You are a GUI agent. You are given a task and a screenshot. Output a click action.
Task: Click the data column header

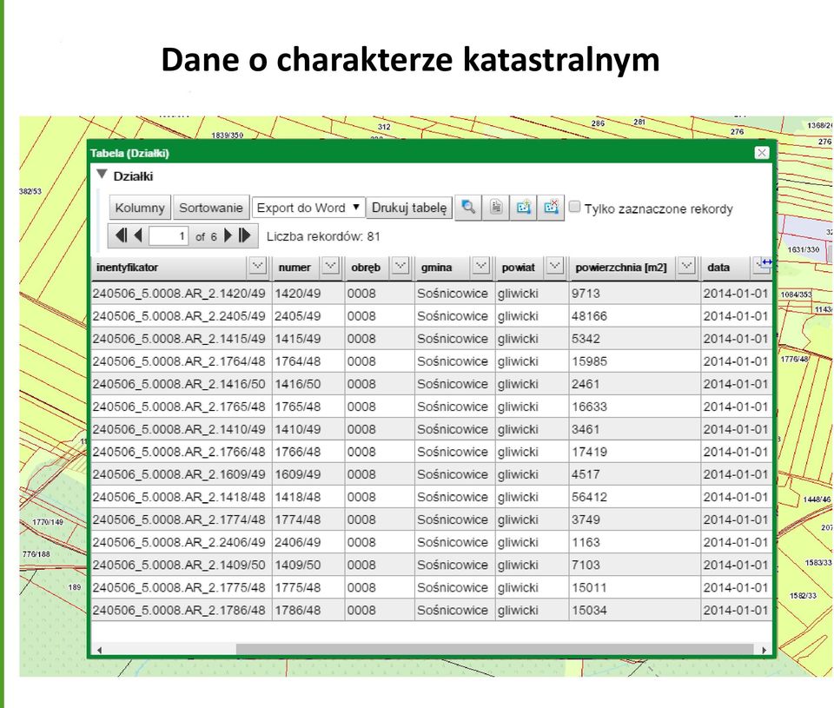[x=718, y=268]
